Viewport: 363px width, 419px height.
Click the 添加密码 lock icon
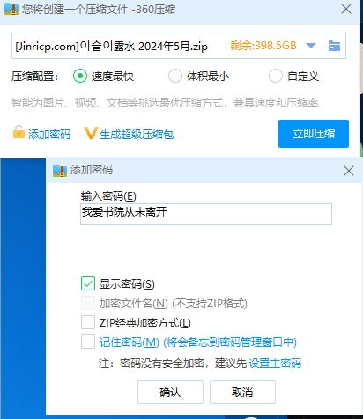(x=19, y=132)
